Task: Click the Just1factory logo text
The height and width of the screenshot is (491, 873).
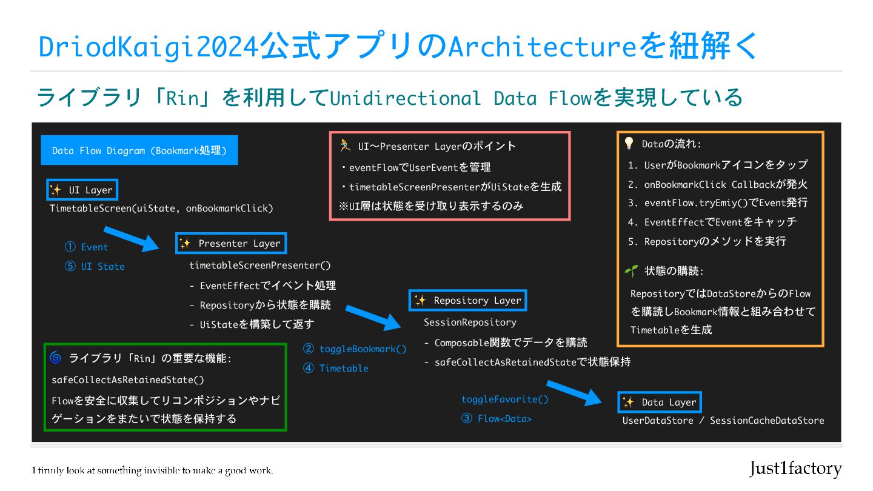Action: click(x=795, y=469)
